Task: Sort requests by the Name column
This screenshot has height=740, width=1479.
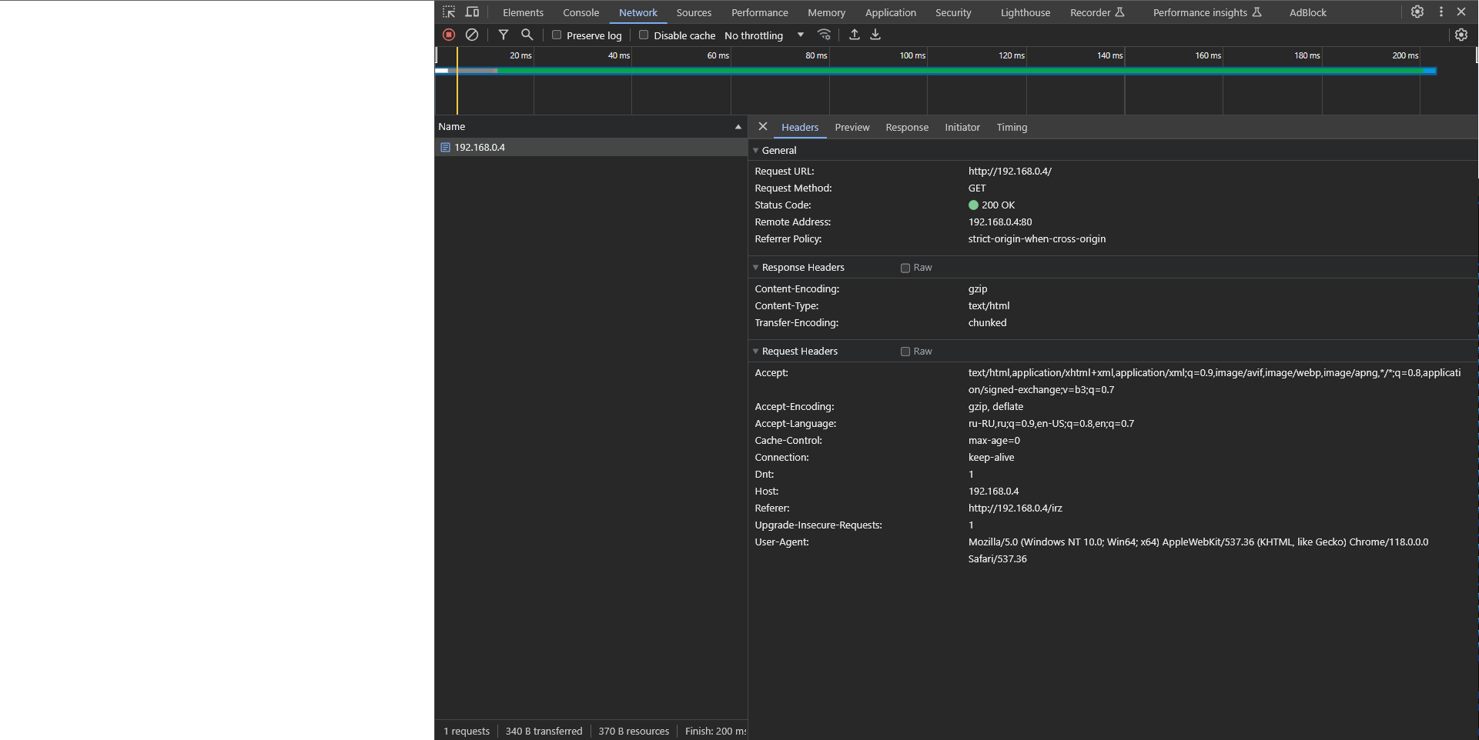Action: (x=591, y=126)
